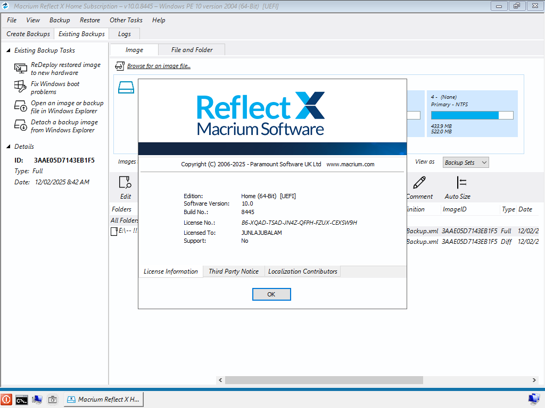Click the Type: Full text in Details
545x408 pixels.
coord(29,171)
